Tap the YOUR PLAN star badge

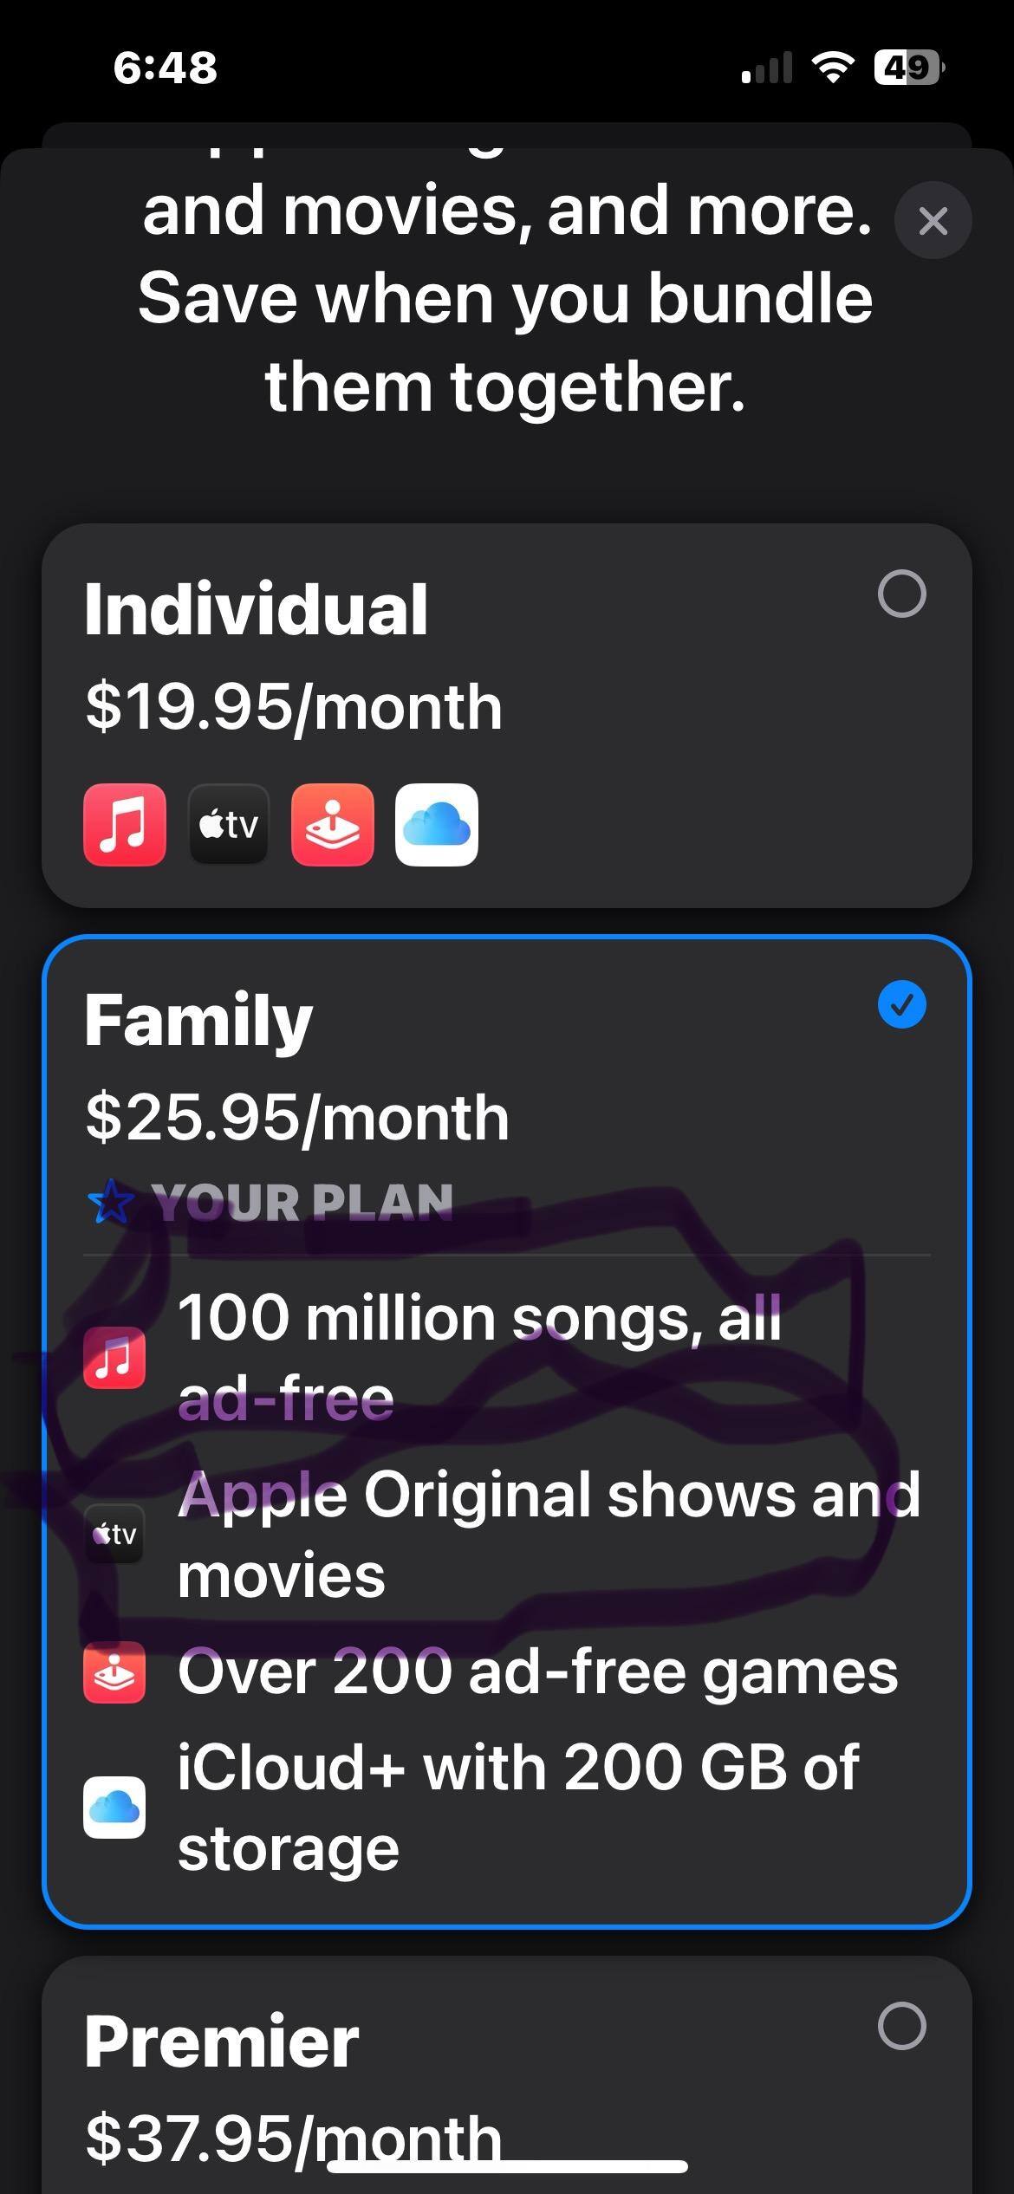[111, 1202]
